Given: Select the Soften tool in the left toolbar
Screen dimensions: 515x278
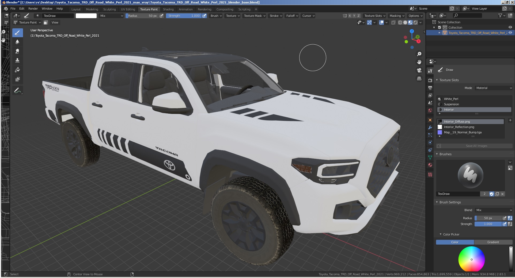Looking at the screenshot, I should [x=17, y=42].
